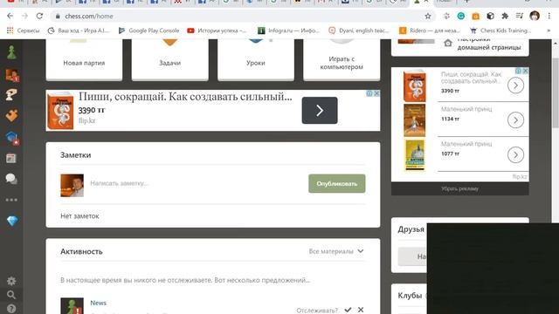Open the three dots More sidebar icon
The width and height of the screenshot is (559, 314).
[x=11, y=200]
